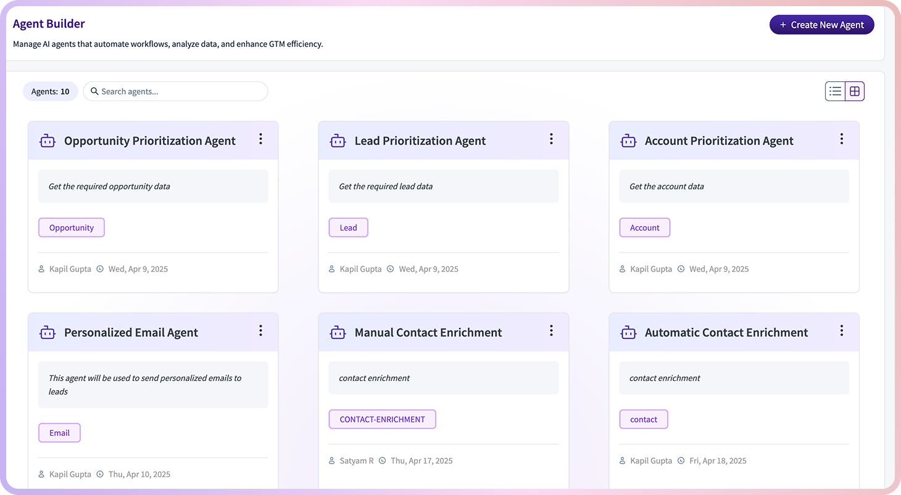Image resolution: width=901 pixels, height=495 pixels.
Task: Open Personalized Email Agent options menu
Action: [260, 331]
